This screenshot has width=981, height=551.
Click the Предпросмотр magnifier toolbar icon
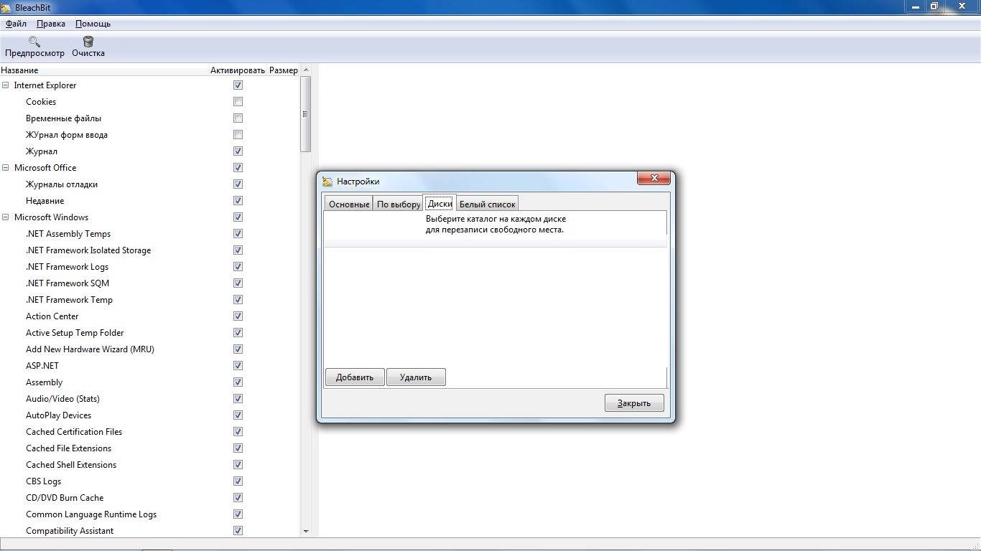34,41
